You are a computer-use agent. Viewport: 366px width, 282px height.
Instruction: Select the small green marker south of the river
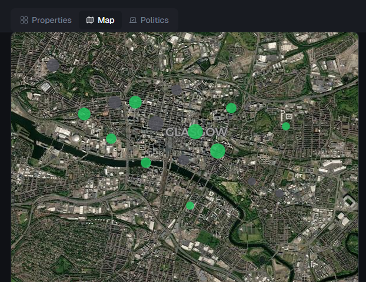tap(190, 206)
